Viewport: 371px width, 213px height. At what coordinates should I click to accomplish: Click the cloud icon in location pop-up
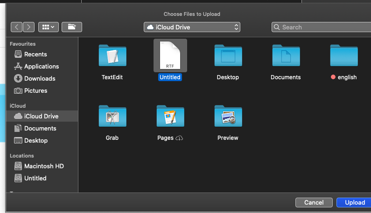click(x=150, y=27)
